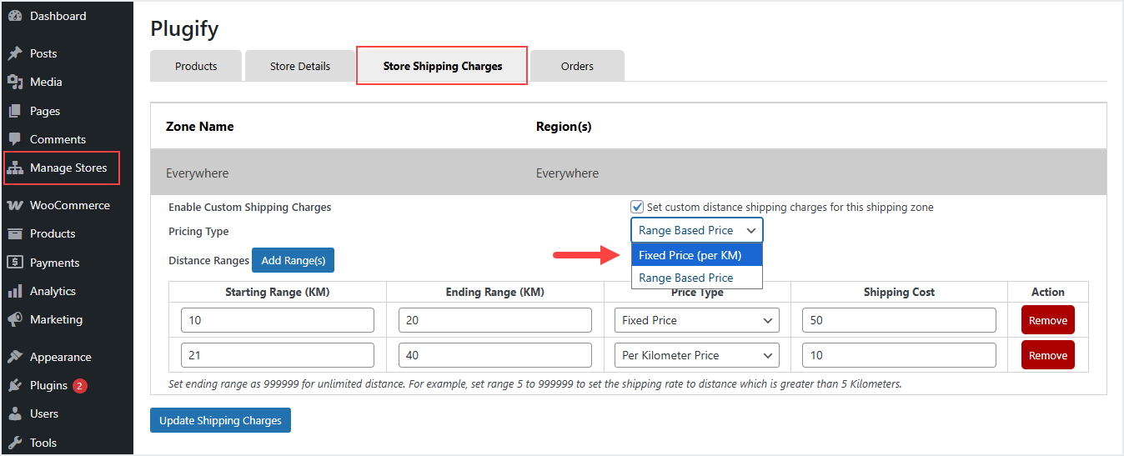This screenshot has width=1124, height=456.
Task: Click the Comments speech bubble icon
Action: tap(14, 139)
